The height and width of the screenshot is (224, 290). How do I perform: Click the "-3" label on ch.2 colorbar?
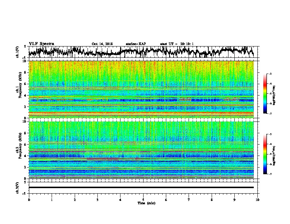tap(270, 134)
